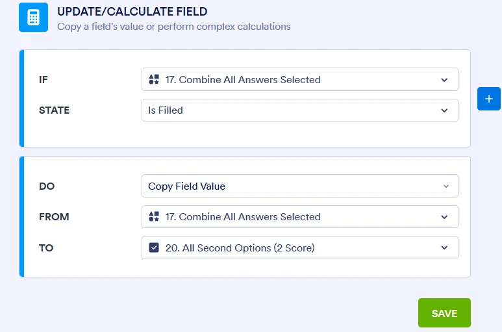Expand the IF field chevron
Image resolution: width=502 pixels, height=332 pixels.
444,80
